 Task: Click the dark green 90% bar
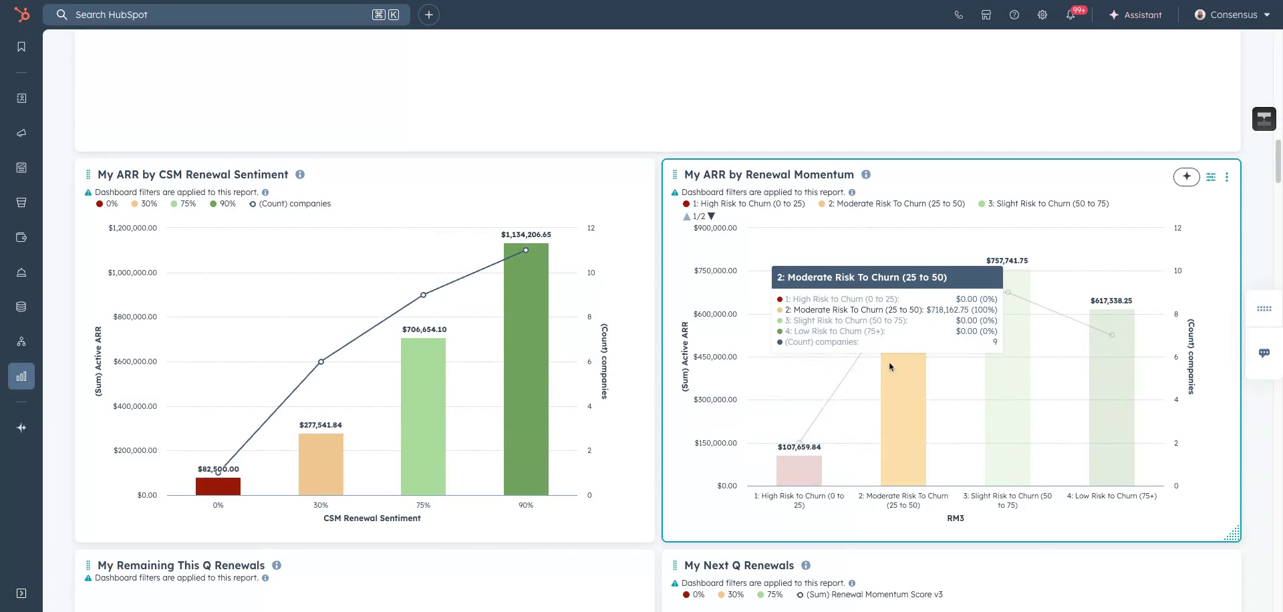pyautogui.click(x=526, y=374)
